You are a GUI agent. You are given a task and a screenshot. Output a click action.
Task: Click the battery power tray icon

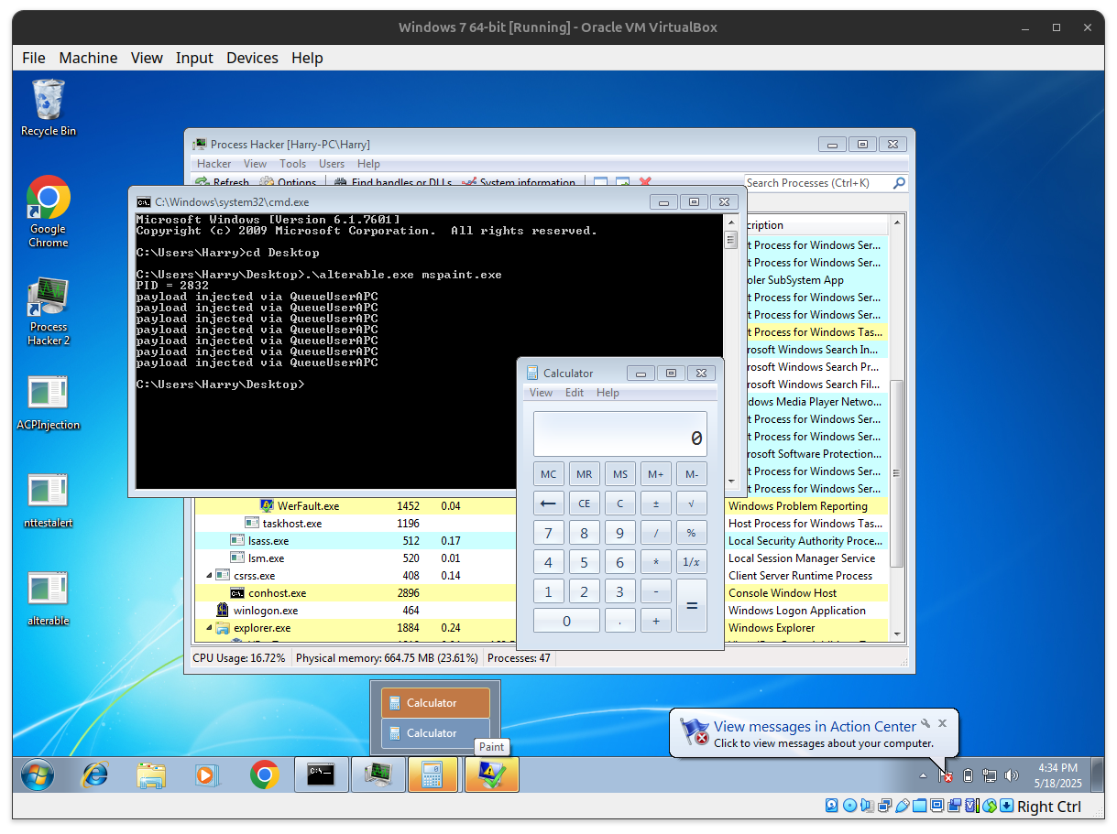[968, 775]
